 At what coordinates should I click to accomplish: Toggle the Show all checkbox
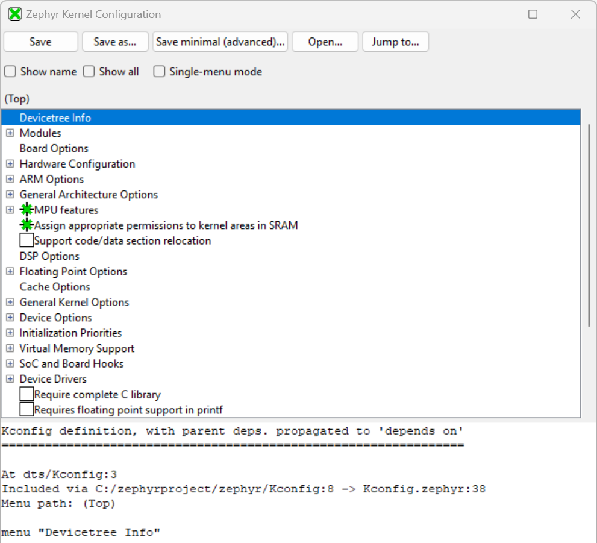click(x=89, y=72)
